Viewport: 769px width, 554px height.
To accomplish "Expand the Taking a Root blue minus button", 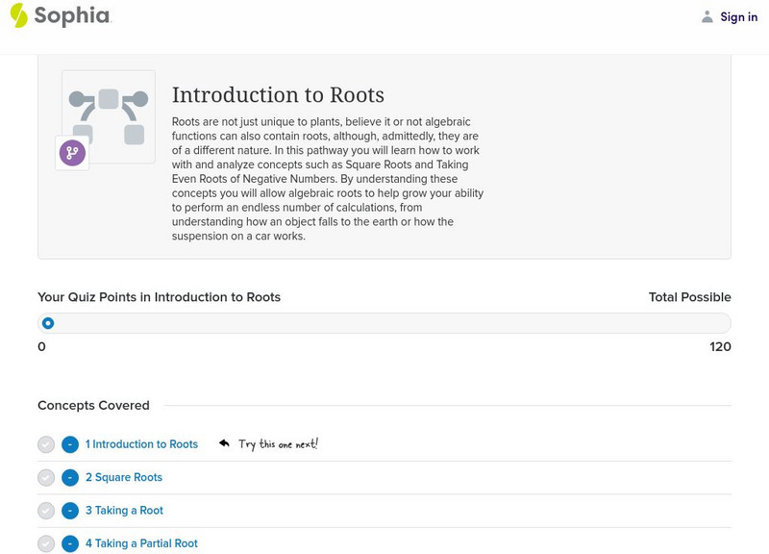I will (70, 511).
